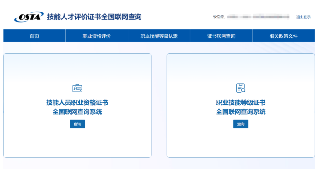Click 查询 button under 职业技能等级证书
Screen dimensions: 318x170
click(241, 124)
